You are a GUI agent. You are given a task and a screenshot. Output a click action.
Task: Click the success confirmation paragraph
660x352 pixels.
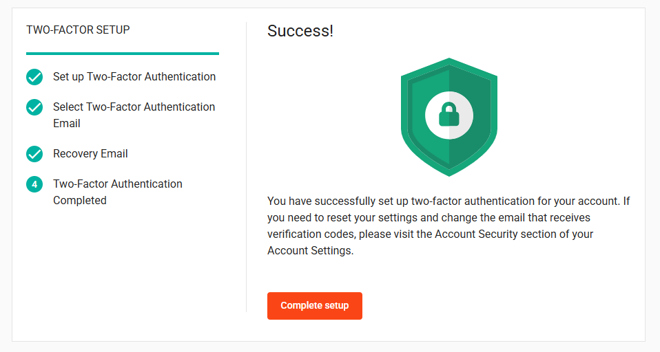coord(448,225)
